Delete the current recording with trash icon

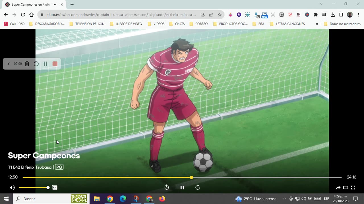pyautogui.click(x=27, y=64)
